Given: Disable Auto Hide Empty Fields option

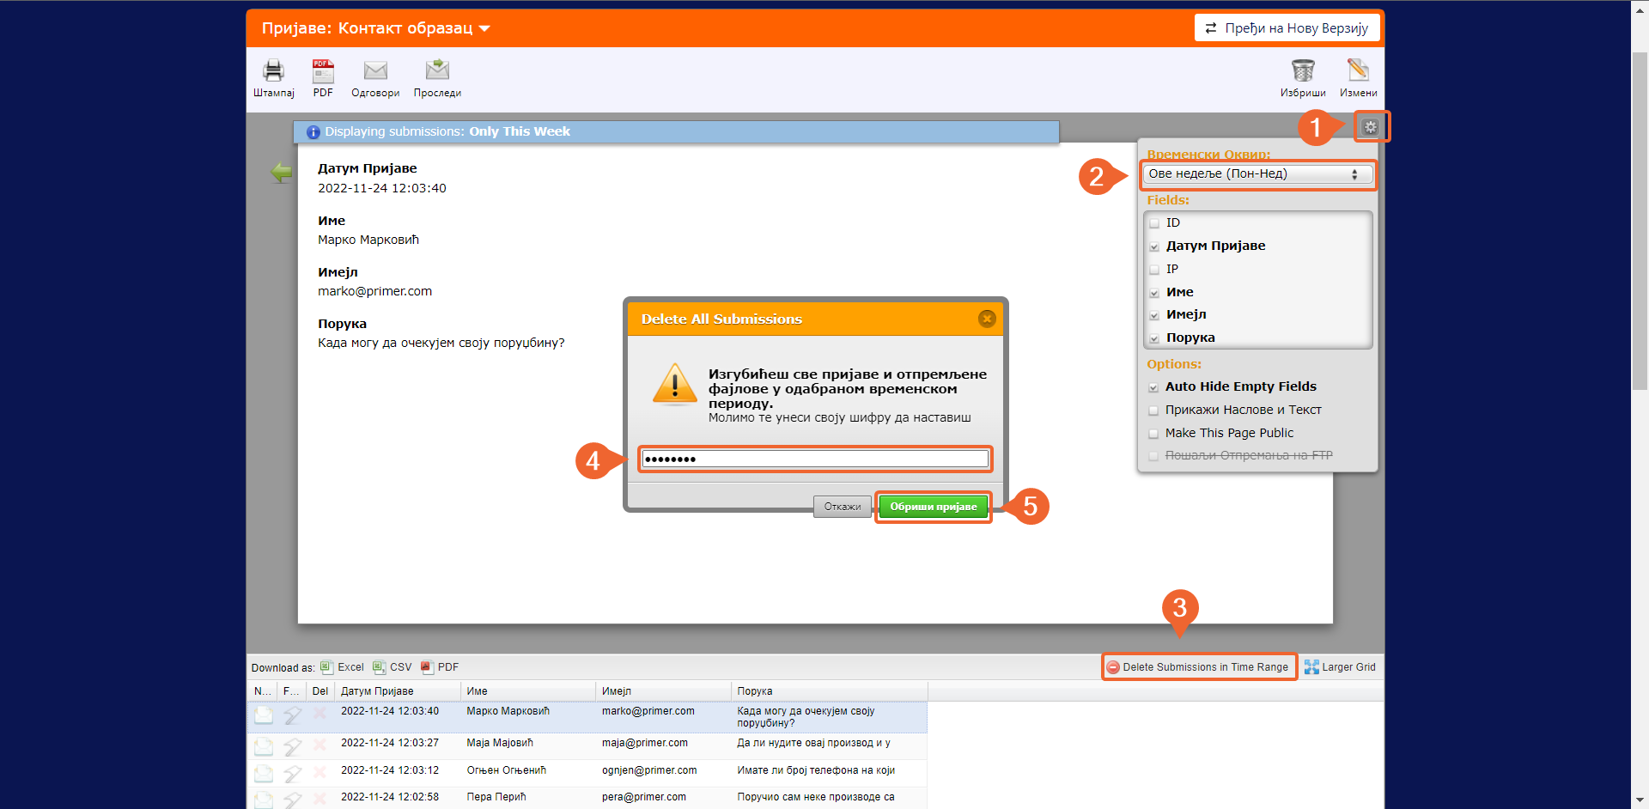Looking at the screenshot, I should coord(1153,387).
